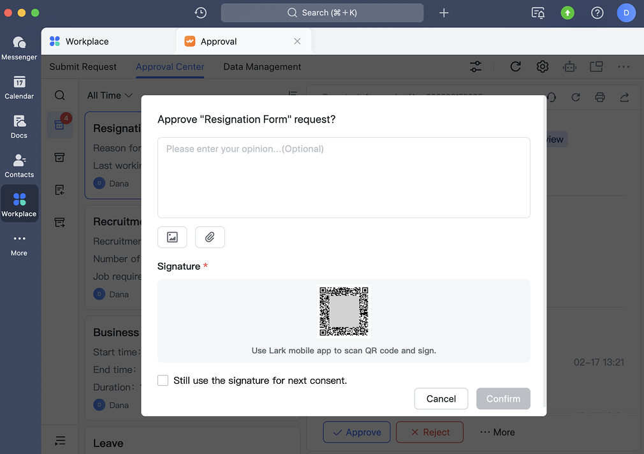This screenshot has width=644, height=454.
Task: Click the plus icon beside search bar
Action: [x=444, y=13]
